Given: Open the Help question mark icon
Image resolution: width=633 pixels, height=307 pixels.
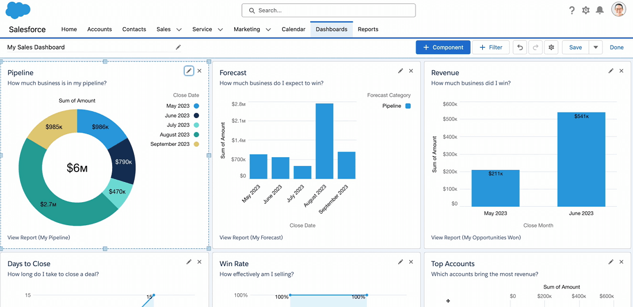Looking at the screenshot, I should click(571, 10).
